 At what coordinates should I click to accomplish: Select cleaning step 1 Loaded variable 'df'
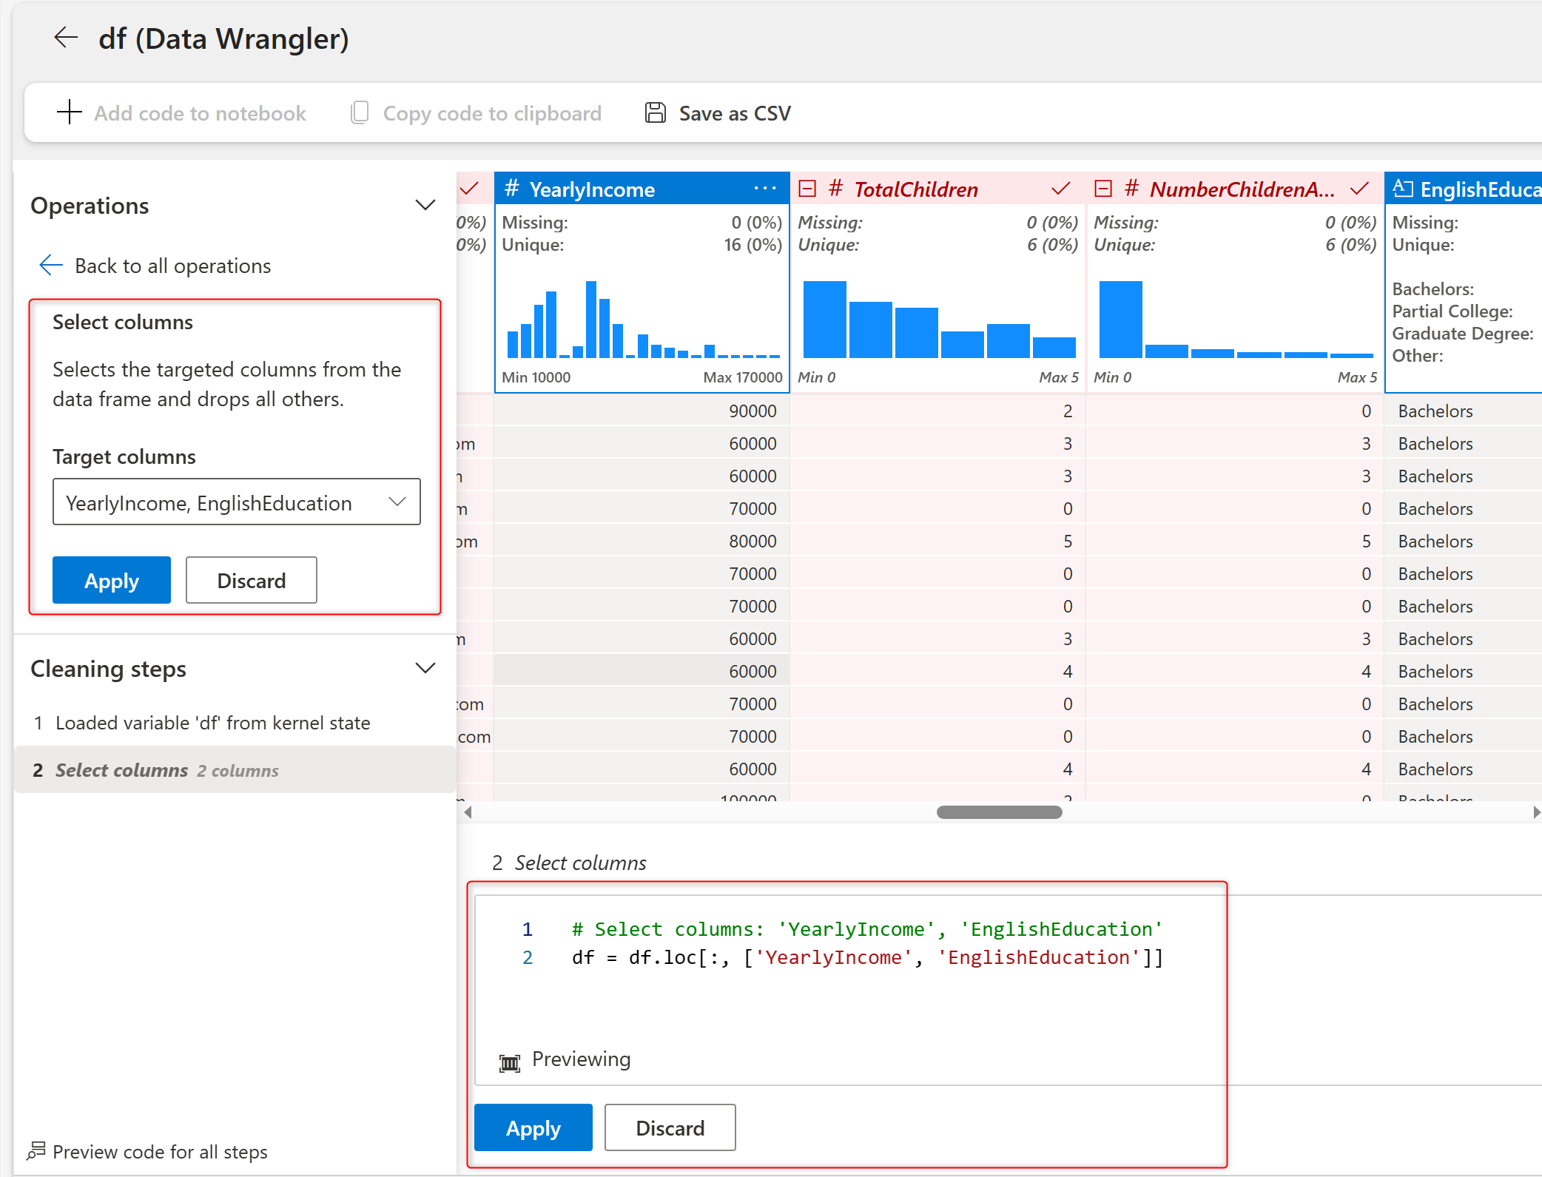click(212, 723)
